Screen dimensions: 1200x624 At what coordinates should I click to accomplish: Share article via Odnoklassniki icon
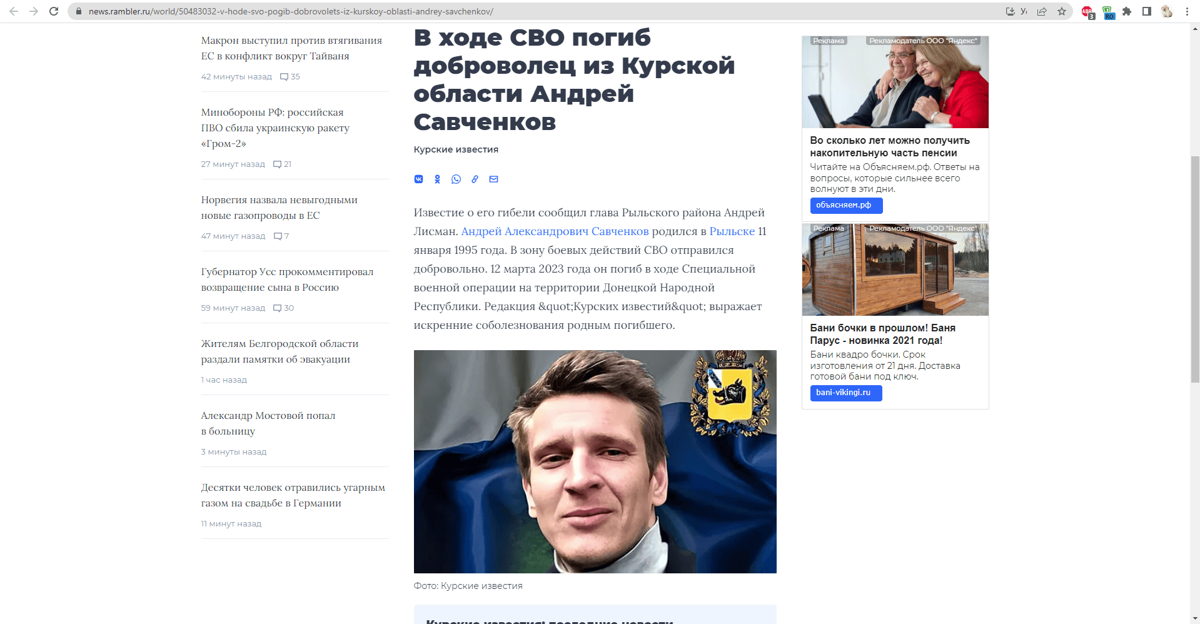click(437, 179)
